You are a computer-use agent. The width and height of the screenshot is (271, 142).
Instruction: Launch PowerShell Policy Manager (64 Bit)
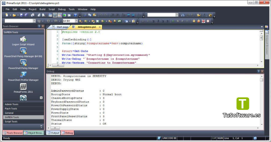(23, 53)
